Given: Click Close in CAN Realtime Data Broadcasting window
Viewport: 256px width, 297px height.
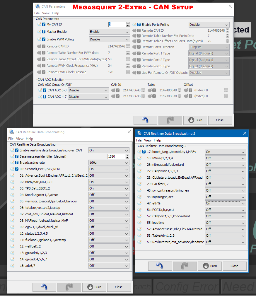Looking at the screenshot, I should coord(119,287).
